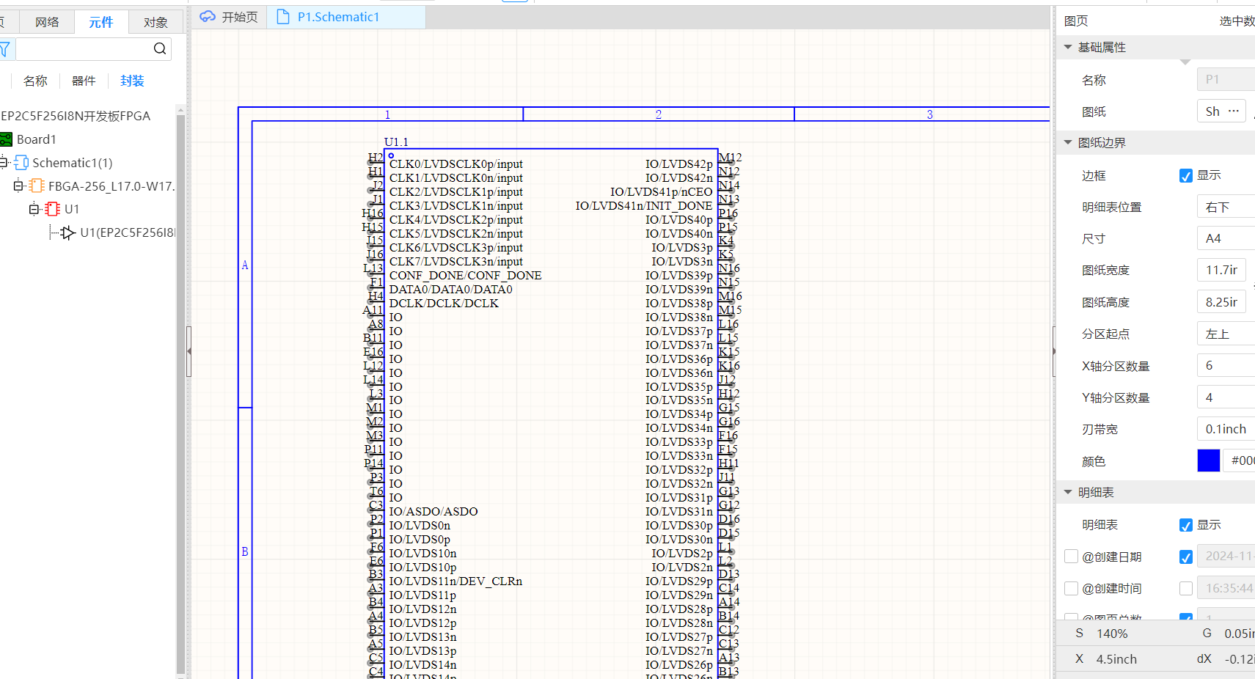This screenshot has width=1255, height=679.
Task: Collapse the U1 tree node
Action: [x=33, y=209]
